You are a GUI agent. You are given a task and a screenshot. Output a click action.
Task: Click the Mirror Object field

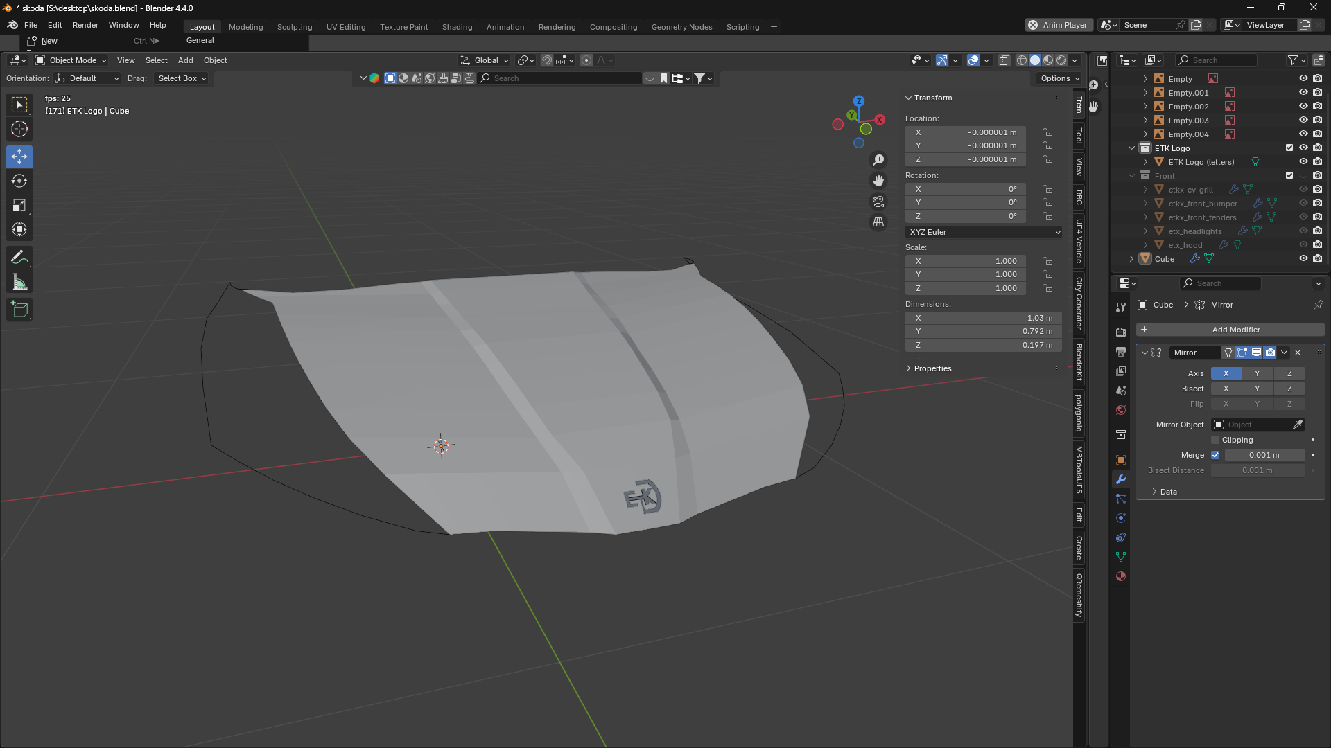point(1253,425)
